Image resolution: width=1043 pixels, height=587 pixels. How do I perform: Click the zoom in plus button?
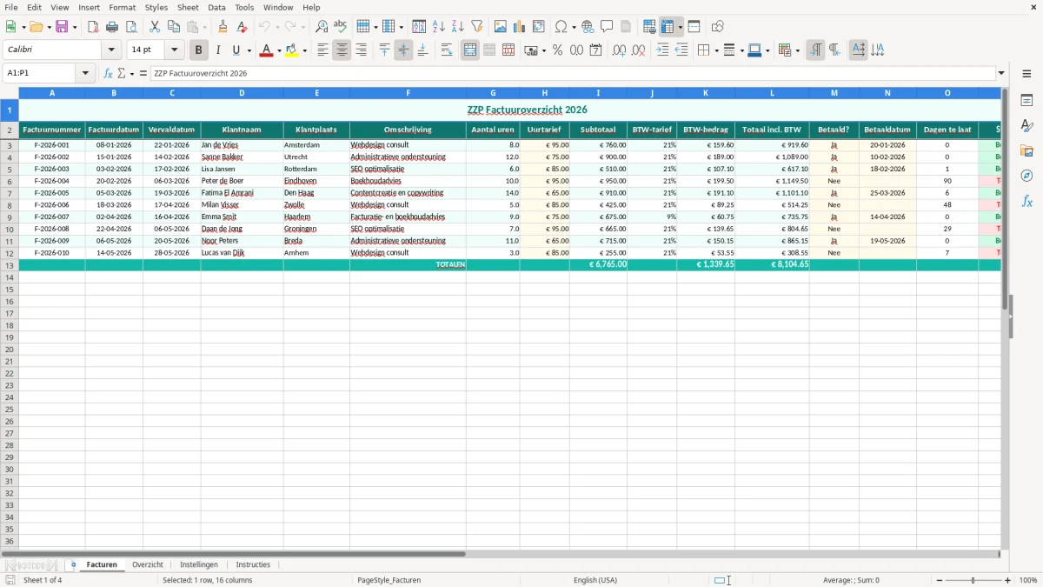[1008, 580]
